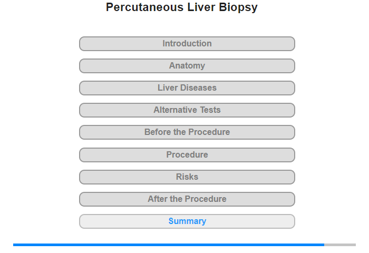Click the gray unfilled progress bar end
Screen dimensions: 369x253
pyautogui.click(x=340, y=245)
